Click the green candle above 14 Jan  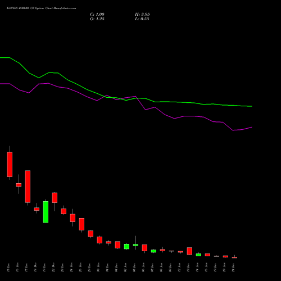[198, 255]
